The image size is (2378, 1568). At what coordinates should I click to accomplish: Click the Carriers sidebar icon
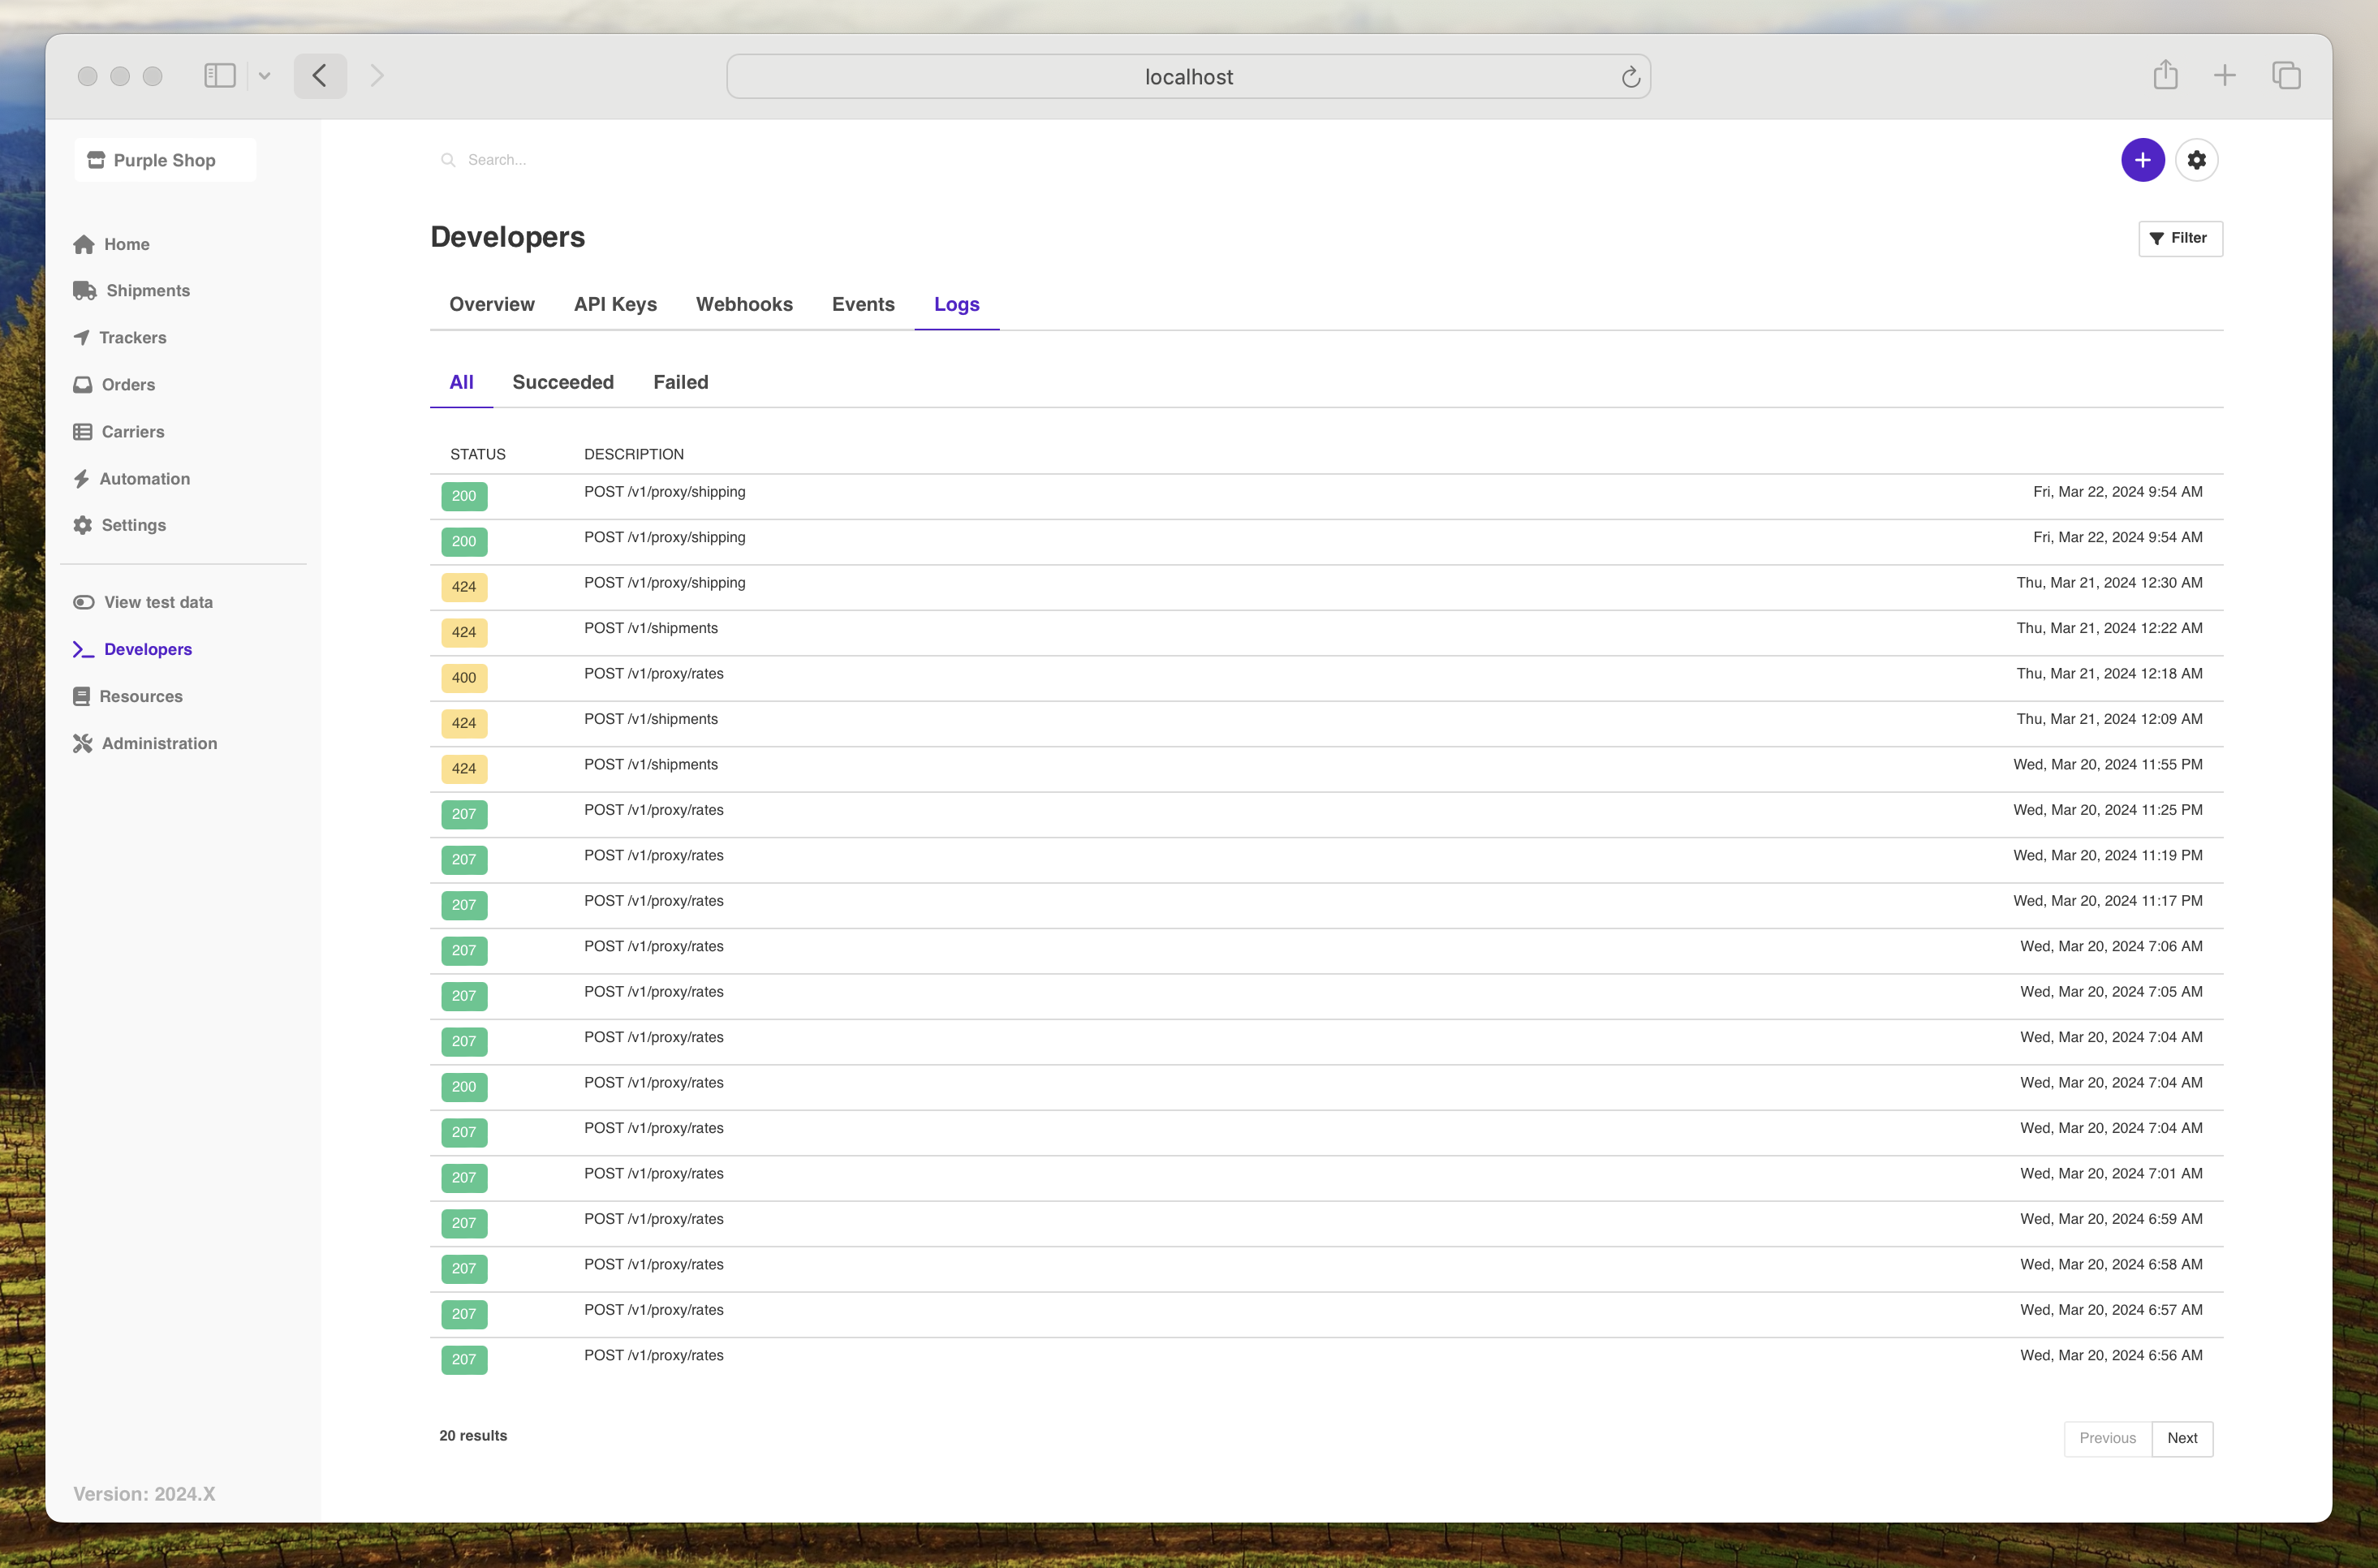coord(82,430)
